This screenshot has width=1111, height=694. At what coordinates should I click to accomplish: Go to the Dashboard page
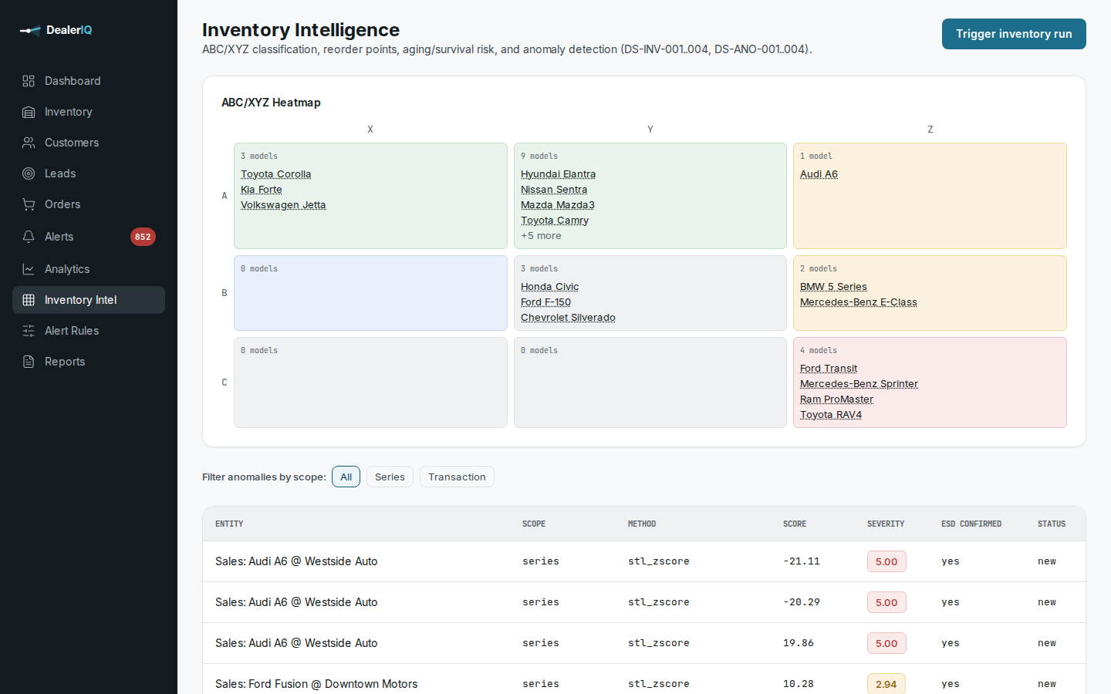89,81
